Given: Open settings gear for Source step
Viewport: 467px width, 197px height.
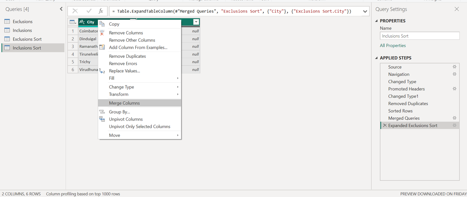Looking at the screenshot, I should point(454,67).
